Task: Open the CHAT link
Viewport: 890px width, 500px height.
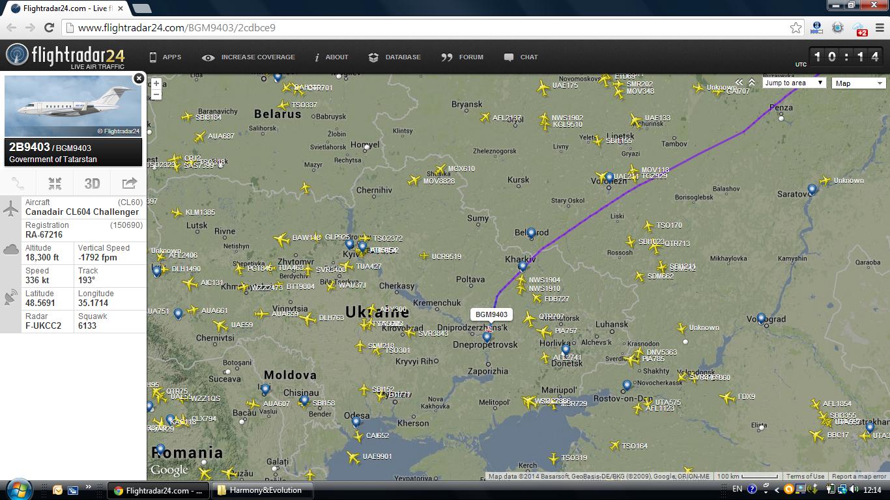Action: pyautogui.click(x=521, y=57)
